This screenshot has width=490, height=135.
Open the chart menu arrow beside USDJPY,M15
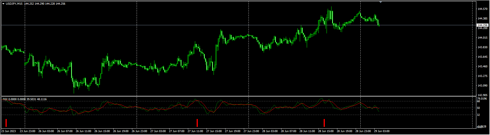(x=3, y=4)
